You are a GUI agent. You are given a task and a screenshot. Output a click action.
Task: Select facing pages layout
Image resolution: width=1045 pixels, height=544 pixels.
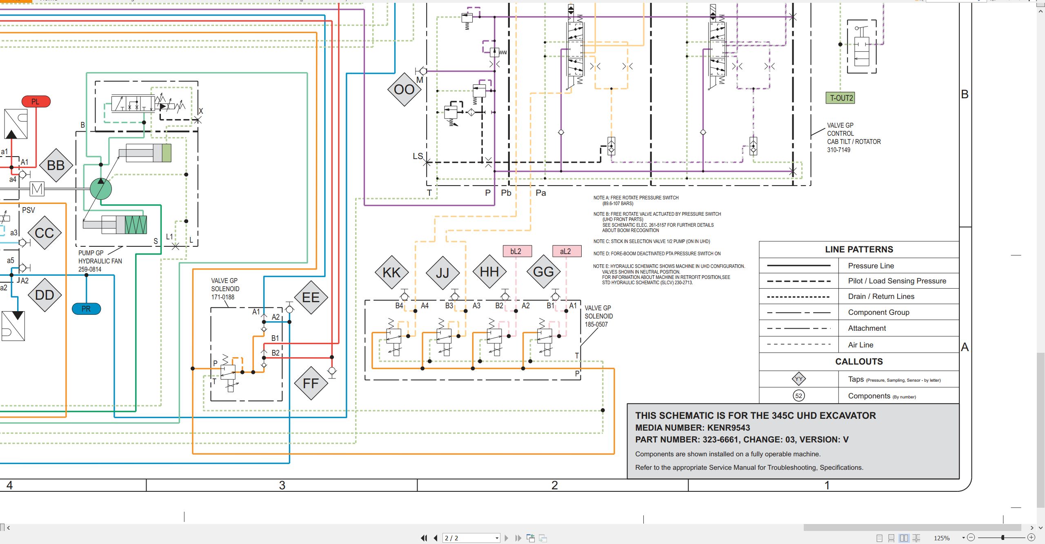pos(904,538)
